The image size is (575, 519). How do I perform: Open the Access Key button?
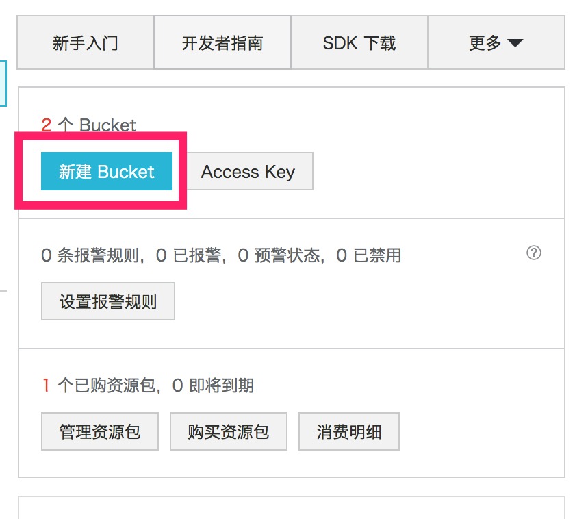248,171
